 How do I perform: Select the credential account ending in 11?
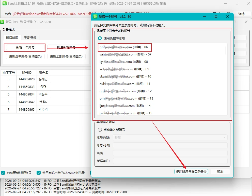coord(162,84)
